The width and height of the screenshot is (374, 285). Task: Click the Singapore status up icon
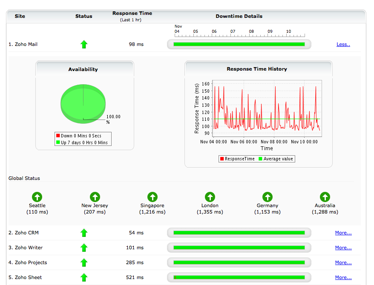[x=152, y=197]
